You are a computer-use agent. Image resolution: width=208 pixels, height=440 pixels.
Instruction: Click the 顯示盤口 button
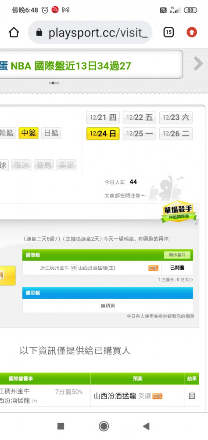coord(177,255)
